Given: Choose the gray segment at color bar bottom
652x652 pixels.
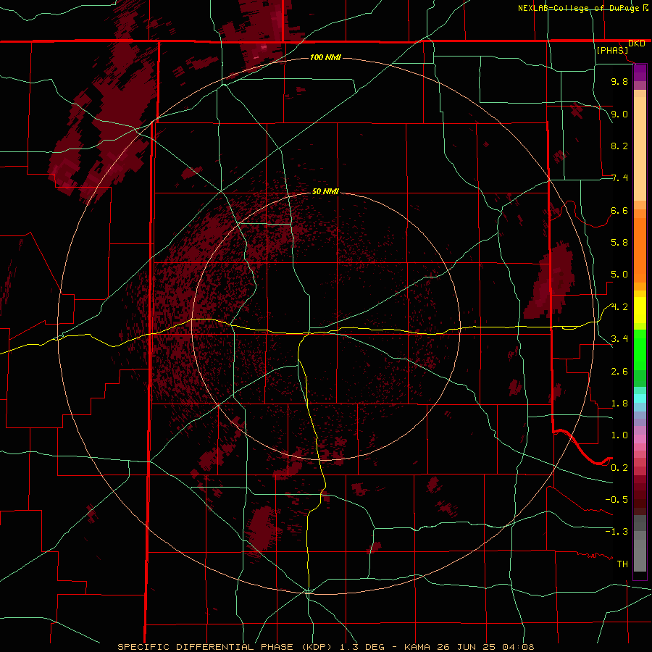Looking at the screenshot, I should click(x=640, y=555).
